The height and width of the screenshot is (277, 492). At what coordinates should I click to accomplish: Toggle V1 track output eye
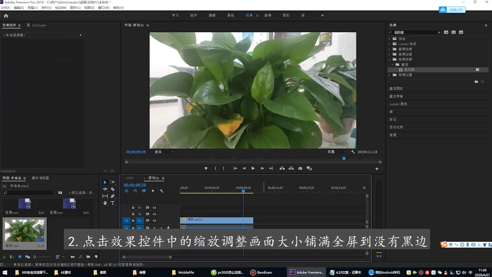[154, 220]
